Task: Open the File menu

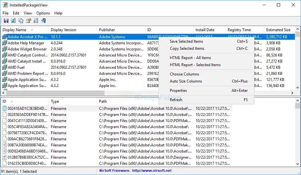Action: click(5, 13)
